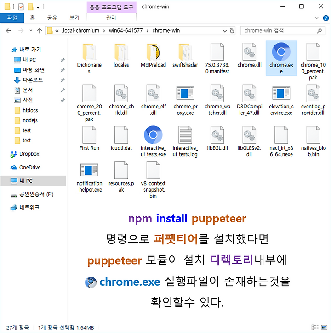Select the chrome.exe file icon
This screenshot has height=333, width=331.
point(281,52)
